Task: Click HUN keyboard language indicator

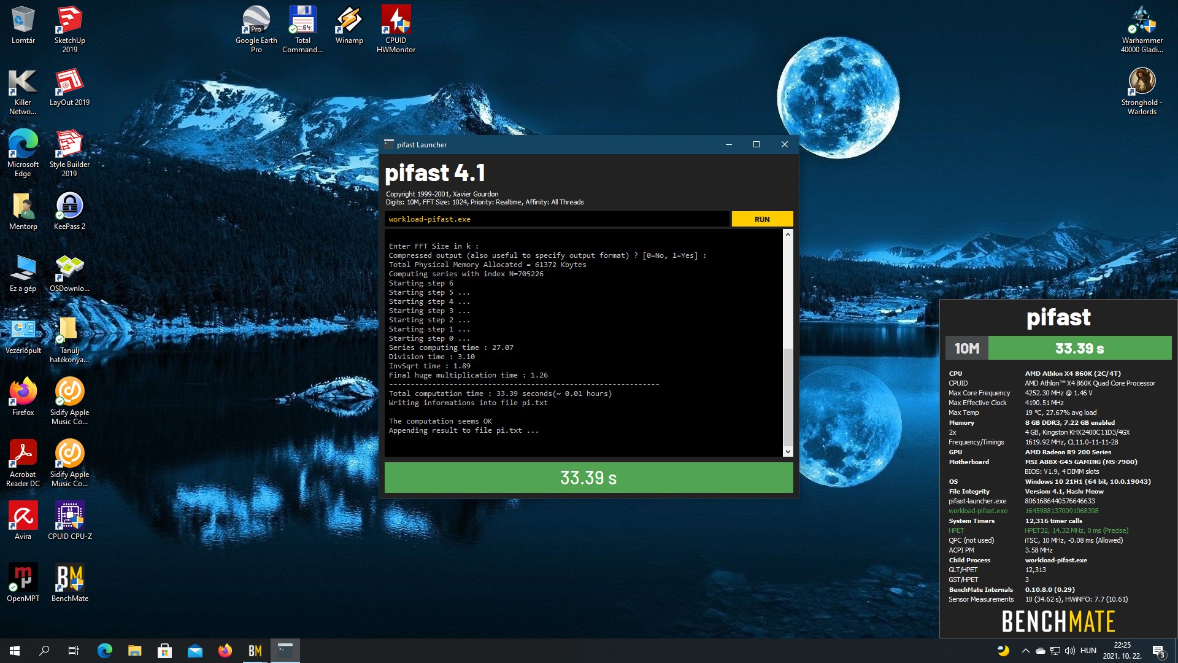Action: pos(1088,651)
